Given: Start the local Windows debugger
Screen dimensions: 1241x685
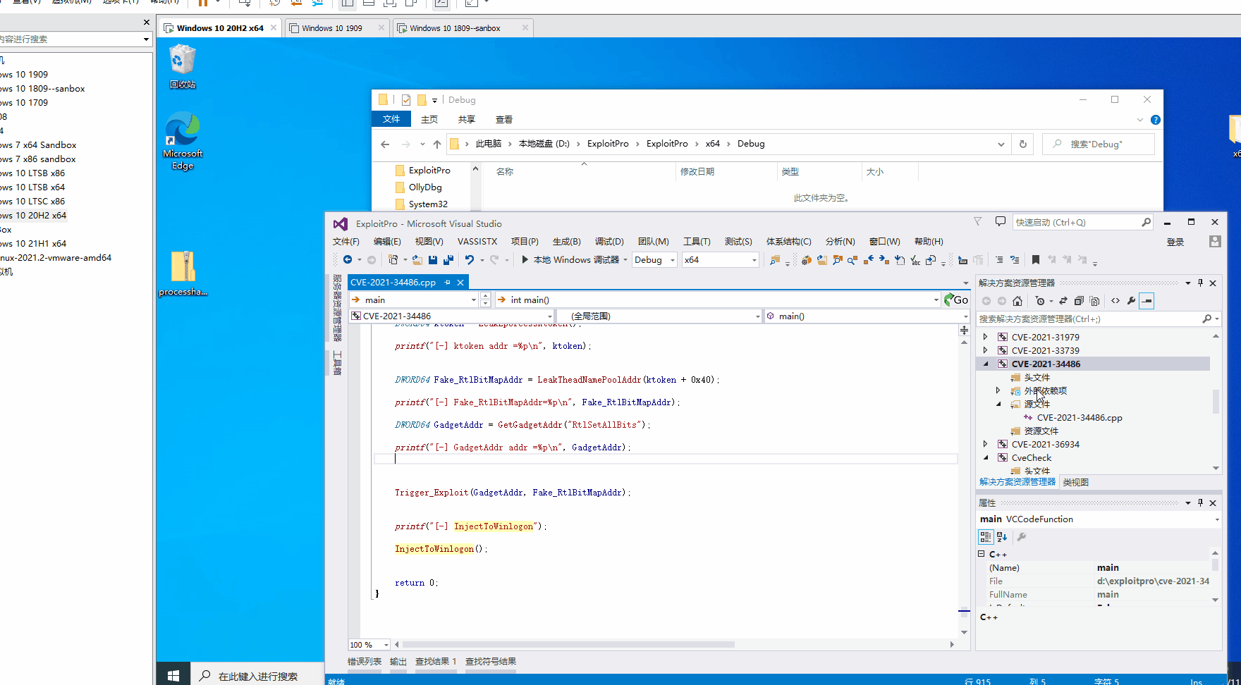Looking at the screenshot, I should 570,260.
